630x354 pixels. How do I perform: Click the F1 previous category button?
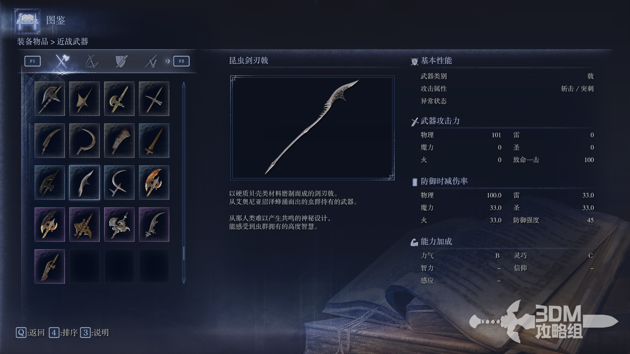click(32, 61)
